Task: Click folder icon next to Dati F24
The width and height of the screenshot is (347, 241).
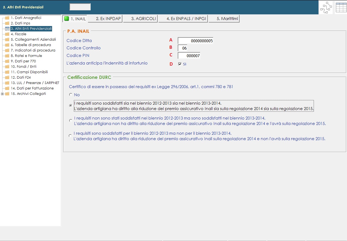Action: coord(7,78)
